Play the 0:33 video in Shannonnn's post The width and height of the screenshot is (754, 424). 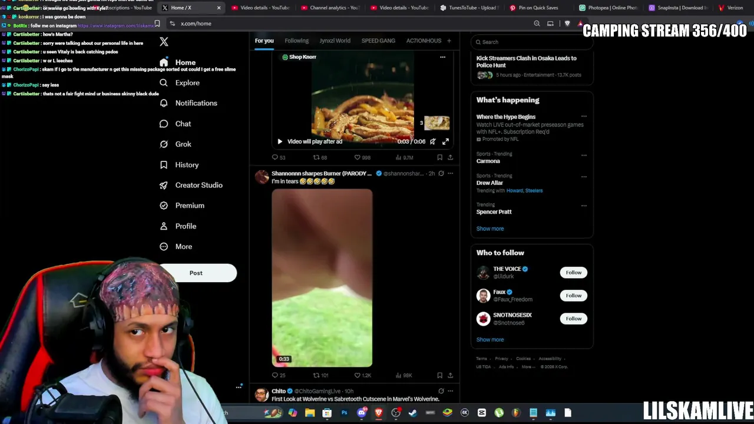322,278
